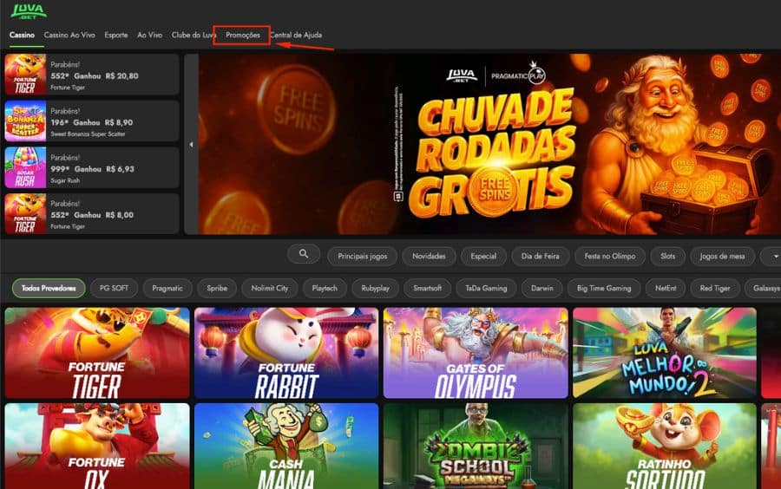This screenshot has width=781, height=489.
Task: Open Clube do Luva menu
Action: click(194, 35)
